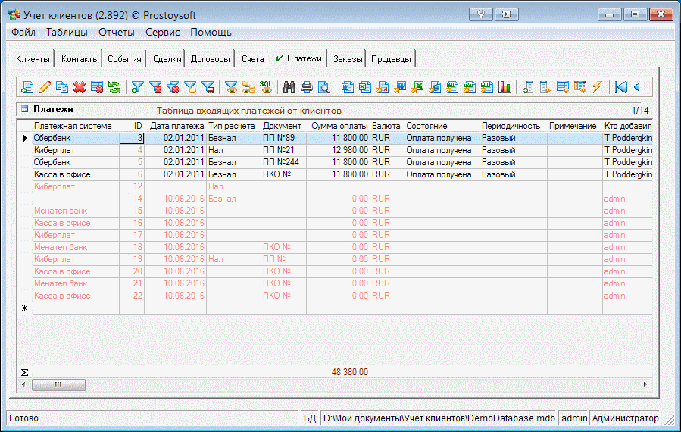Open the Отчеты menu
This screenshot has height=432, width=681.
pos(116,32)
